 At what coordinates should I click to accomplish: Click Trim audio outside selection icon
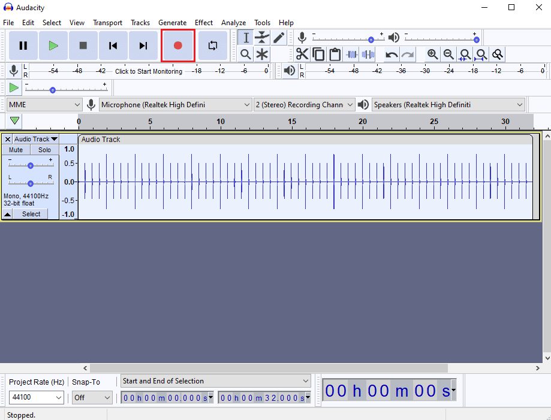(x=352, y=55)
